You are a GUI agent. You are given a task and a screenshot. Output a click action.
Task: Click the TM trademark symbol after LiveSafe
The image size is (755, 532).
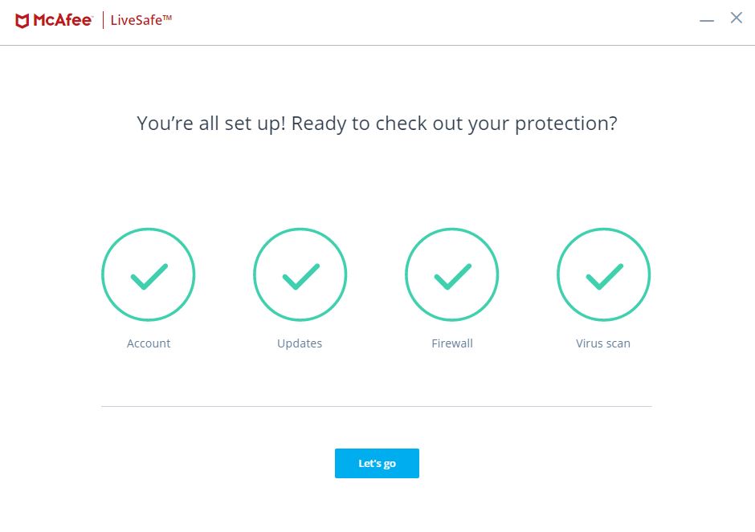pyautogui.click(x=167, y=18)
